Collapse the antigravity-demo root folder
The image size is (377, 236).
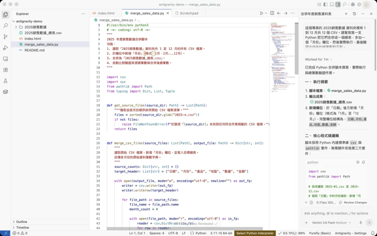(x=14, y=21)
